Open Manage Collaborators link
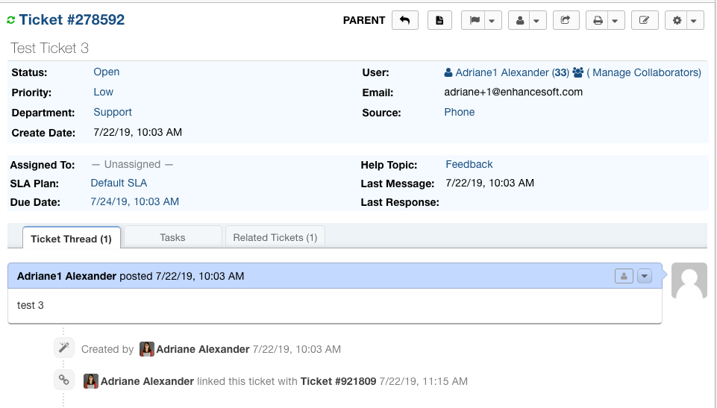This screenshot has width=717, height=408. pos(644,72)
